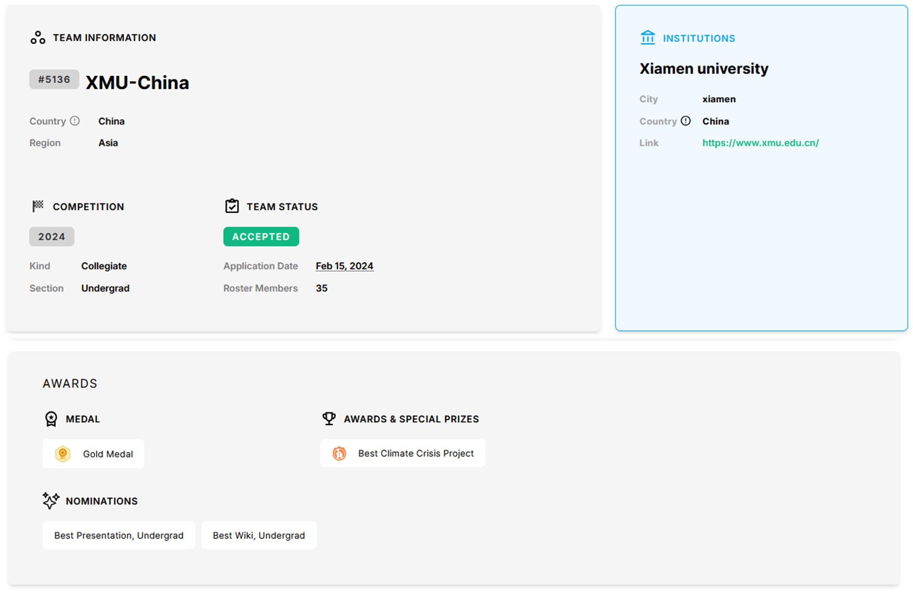Viewport: 913px width, 592px height.
Task: Click the Medal ribbon icon
Action: click(51, 419)
